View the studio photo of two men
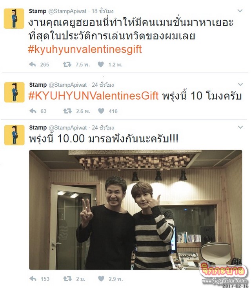251x288 pixels. coord(136,210)
